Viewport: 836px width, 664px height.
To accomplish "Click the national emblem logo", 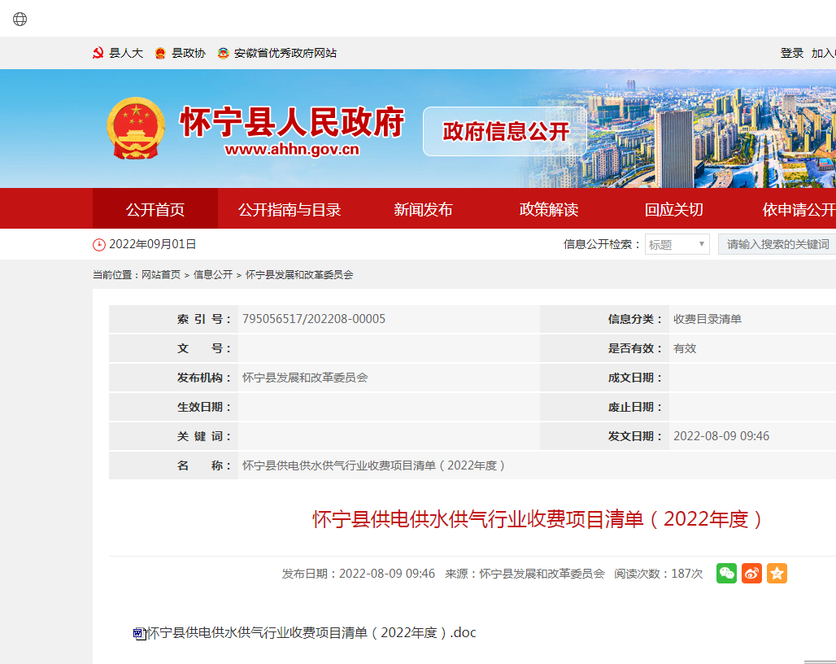I will (135, 129).
